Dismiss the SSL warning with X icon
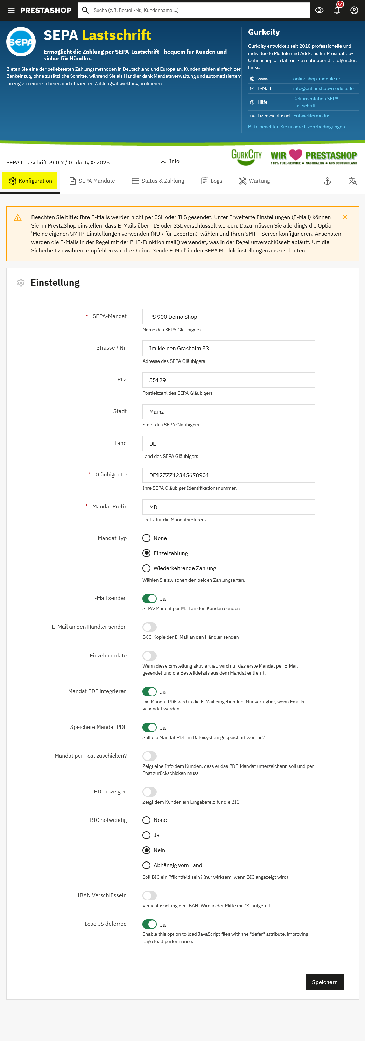This screenshot has height=1041, width=365. 345,217
